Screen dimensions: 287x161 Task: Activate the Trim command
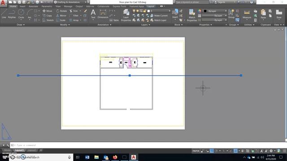pyautogui.click(x=74, y=11)
